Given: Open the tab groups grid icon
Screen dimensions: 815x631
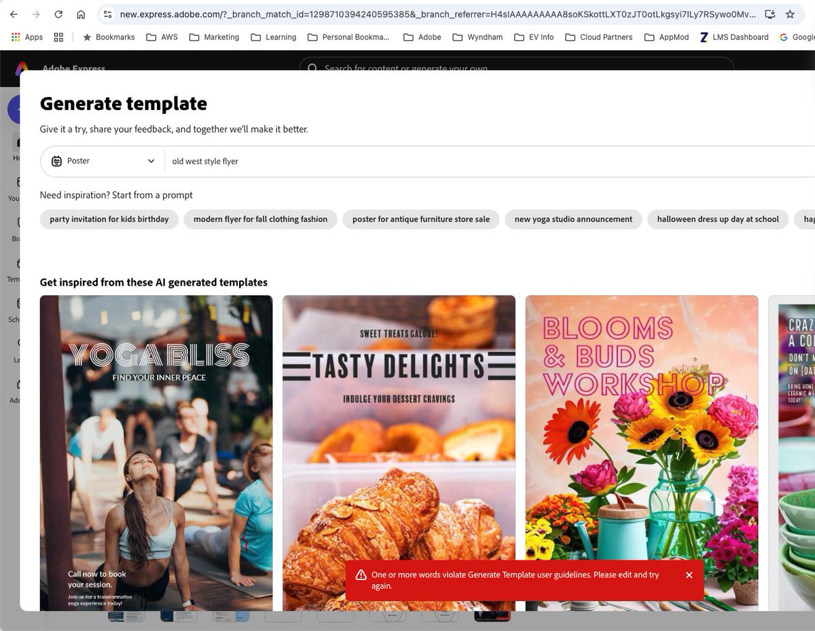Looking at the screenshot, I should point(58,37).
